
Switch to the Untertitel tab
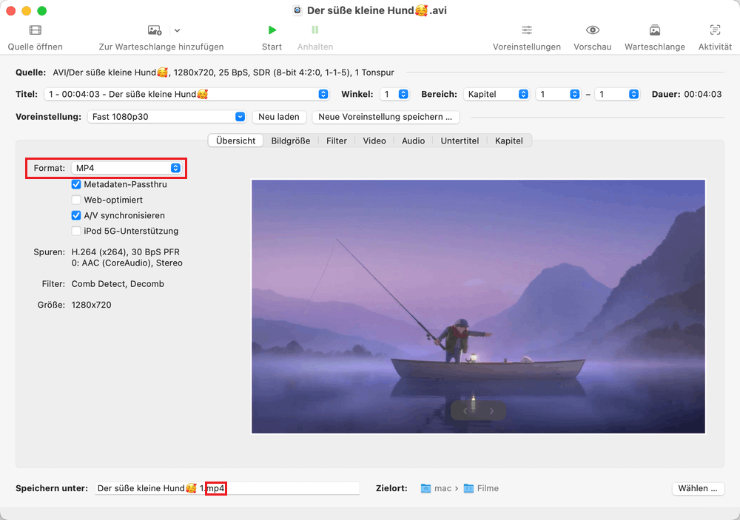click(460, 141)
